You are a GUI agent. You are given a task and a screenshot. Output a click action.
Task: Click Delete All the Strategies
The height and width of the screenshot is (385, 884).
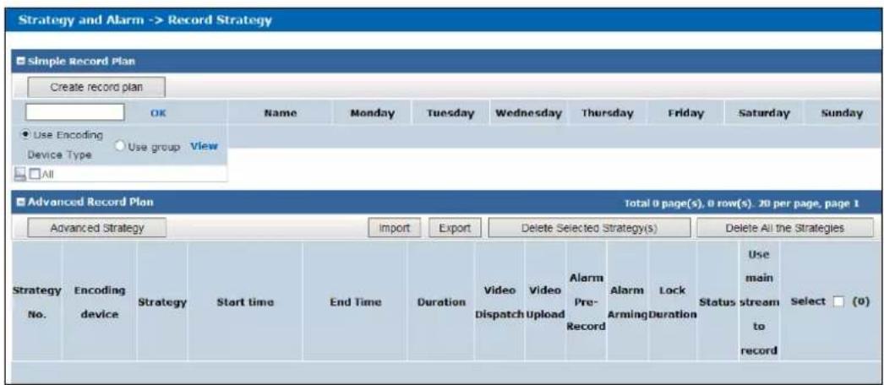[783, 228]
